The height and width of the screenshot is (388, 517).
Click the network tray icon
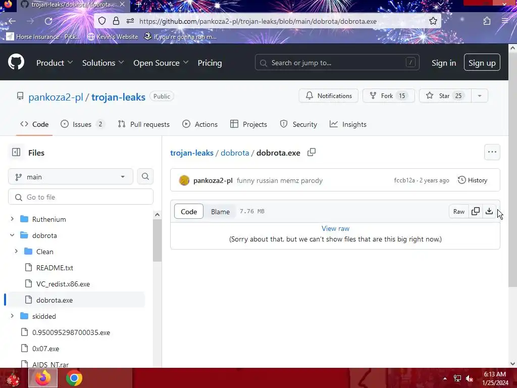tap(457, 378)
